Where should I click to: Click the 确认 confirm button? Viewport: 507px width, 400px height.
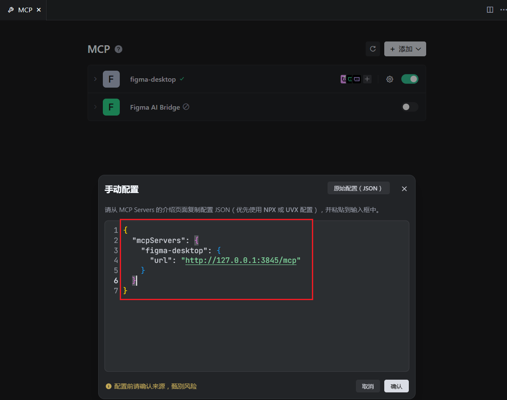396,386
